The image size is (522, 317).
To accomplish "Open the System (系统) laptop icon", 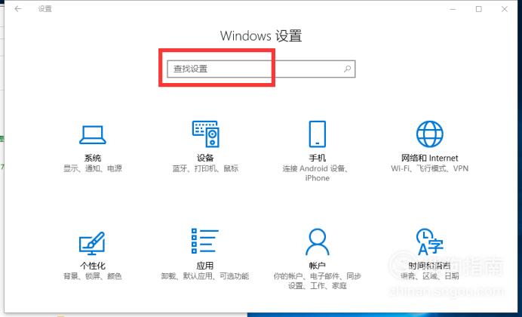I will click(93, 135).
